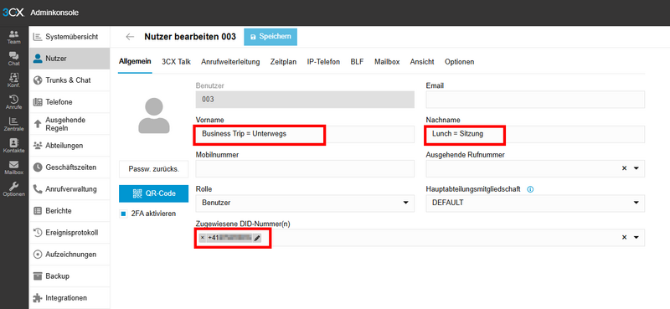Image resolution: width=670 pixels, height=309 pixels.
Task: Open Berichte in the sidebar
Action: point(70,211)
